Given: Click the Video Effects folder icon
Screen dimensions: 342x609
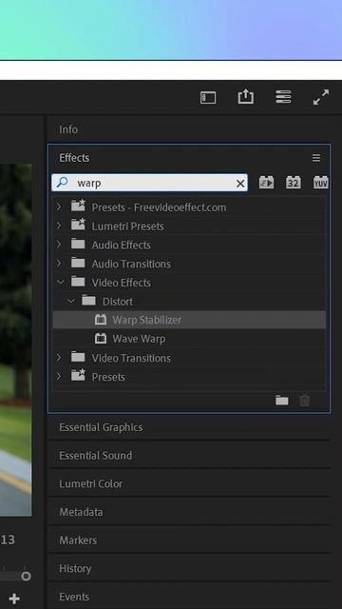Looking at the screenshot, I should [78, 282].
